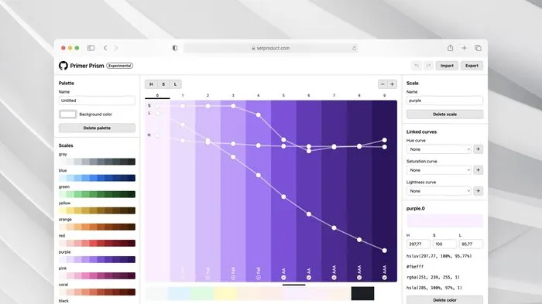The height and width of the screenshot is (304, 542).
Task: Select the blue scale strip
Action: 97,178
